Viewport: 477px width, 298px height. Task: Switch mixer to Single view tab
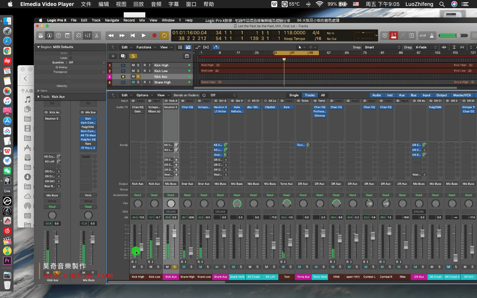294,95
